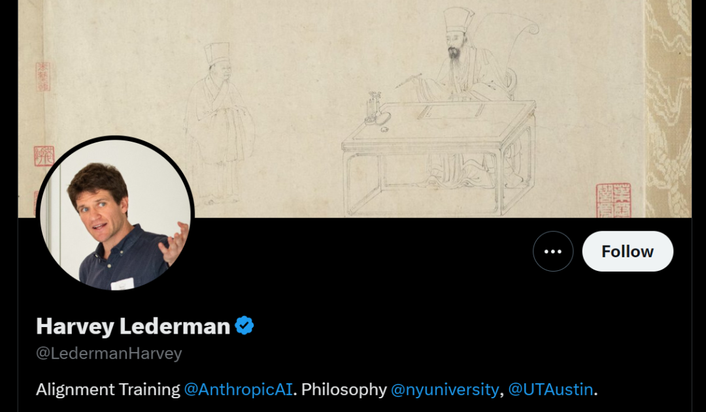Click the blue verified checkmark badge
Viewport: 706px width, 412px height.
point(244,326)
